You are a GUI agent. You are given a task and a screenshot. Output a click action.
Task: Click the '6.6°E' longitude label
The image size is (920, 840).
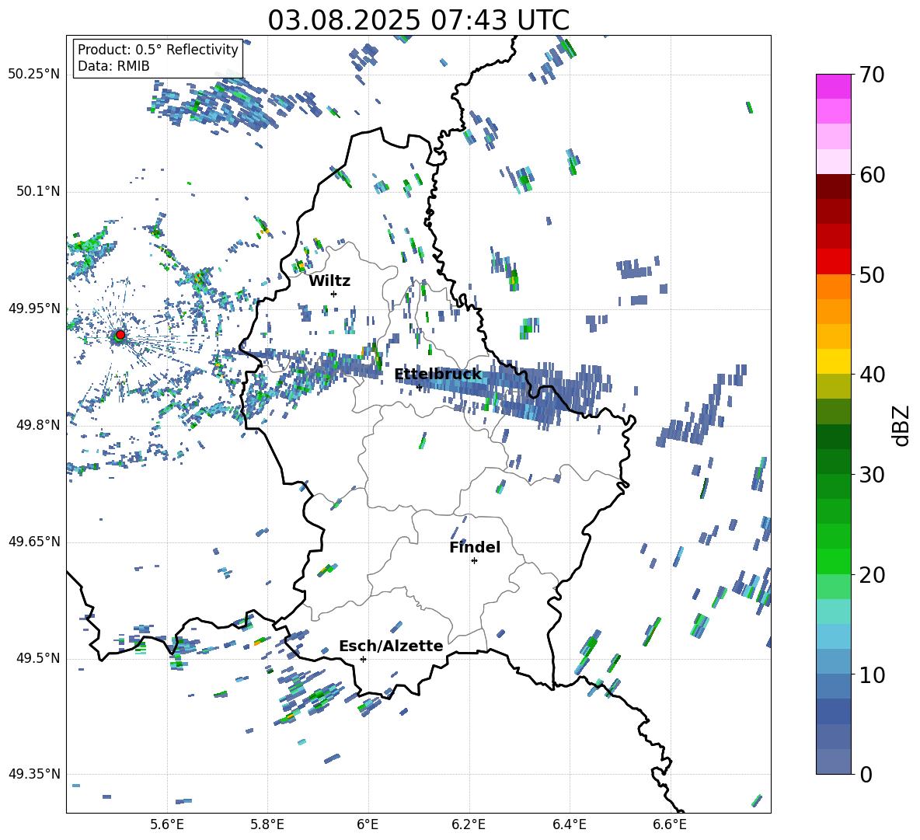pyautogui.click(x=670, y=824)
